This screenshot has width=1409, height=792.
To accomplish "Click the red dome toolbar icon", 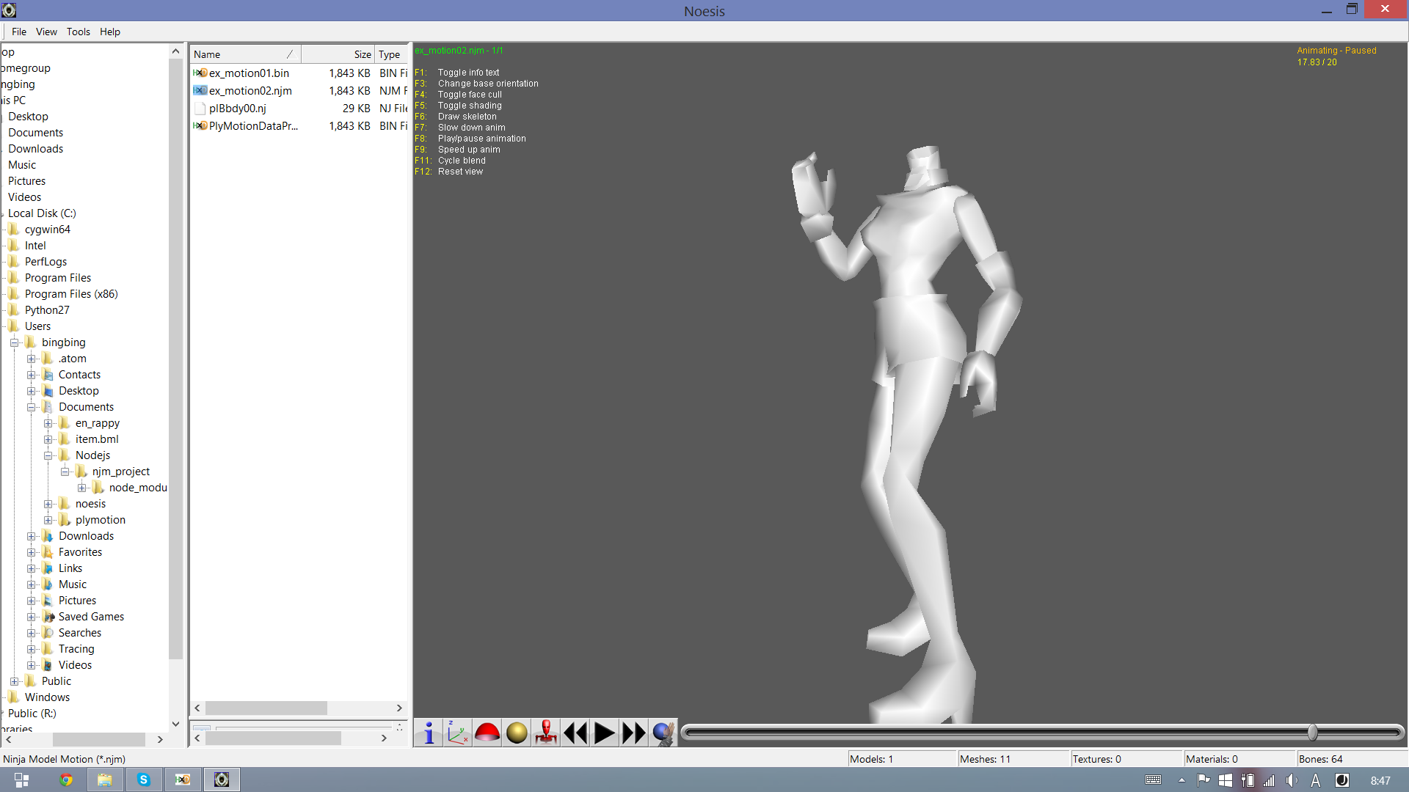I will point(487,733).
